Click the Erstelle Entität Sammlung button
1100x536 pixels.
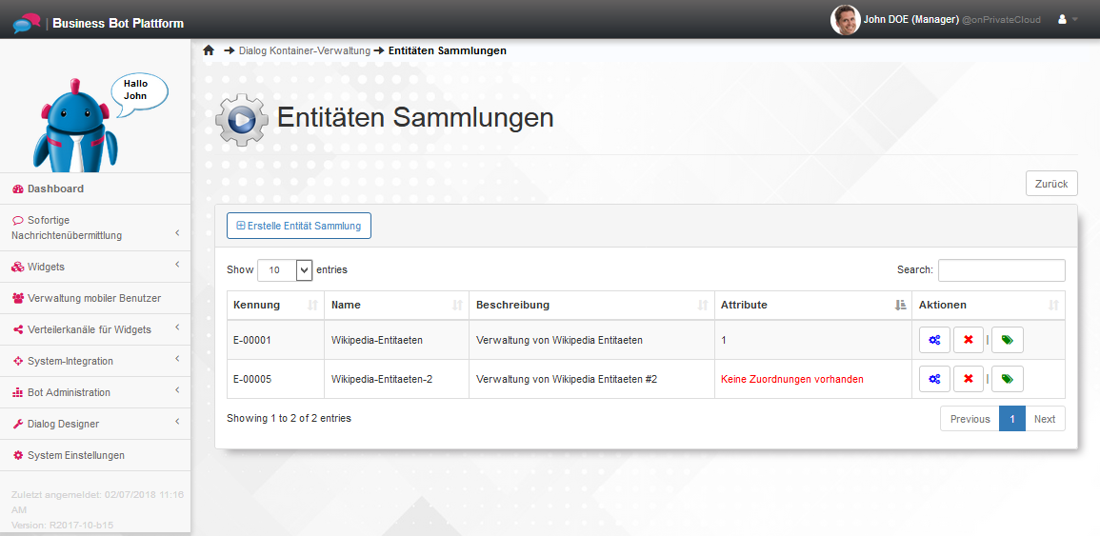point(298,226)
